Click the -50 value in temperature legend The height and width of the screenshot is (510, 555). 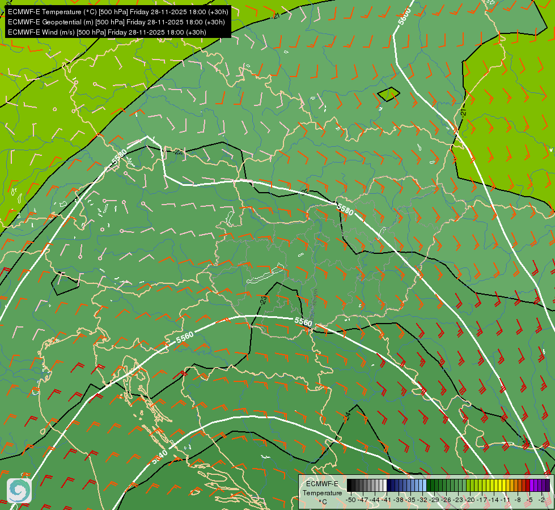tap(351, 500)
